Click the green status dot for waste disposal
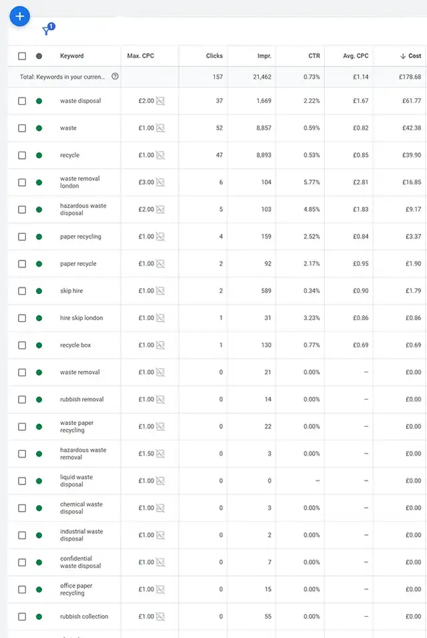427x638 pixels. (41, 101)
